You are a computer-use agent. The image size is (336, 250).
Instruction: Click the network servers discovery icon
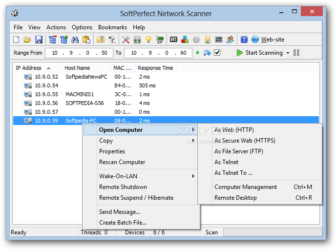137,40
